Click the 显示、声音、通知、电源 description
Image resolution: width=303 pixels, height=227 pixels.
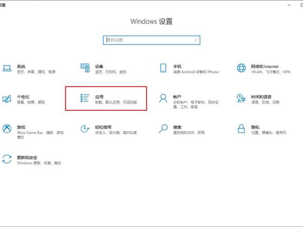pyautogui.click(x=36, y=72)
